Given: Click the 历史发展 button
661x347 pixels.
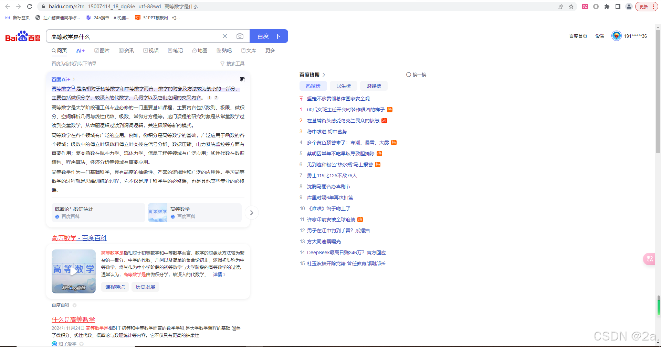Looking at the screenshot, I should tap(145, 287).
